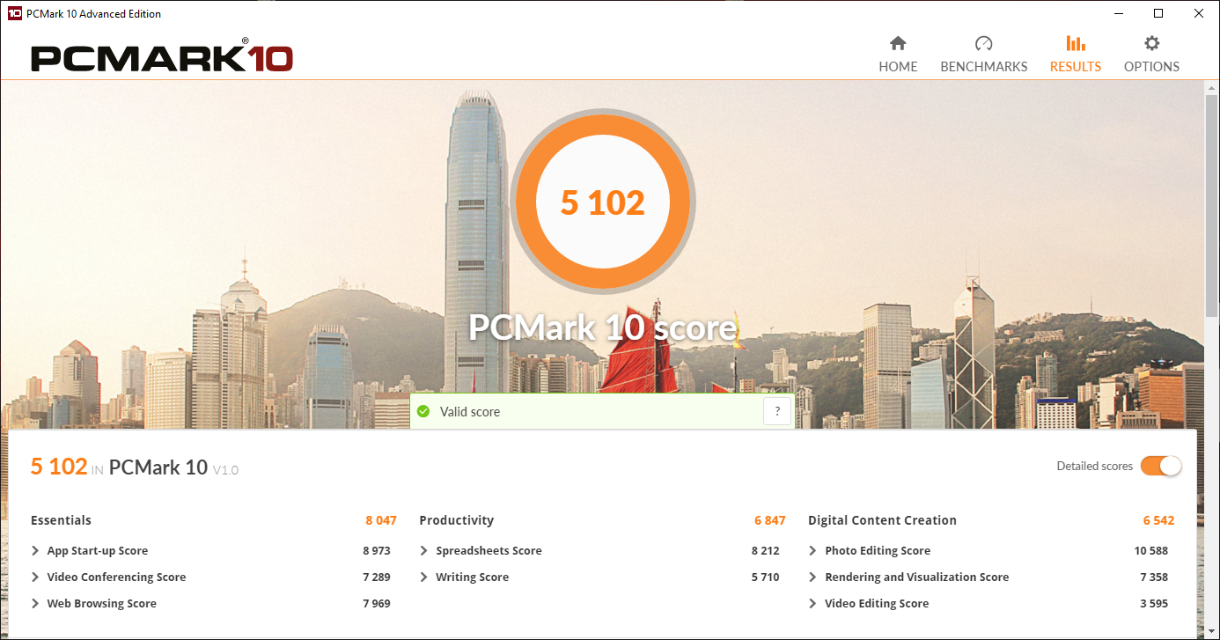Turn off the Detailed scores toggle

1161,466
